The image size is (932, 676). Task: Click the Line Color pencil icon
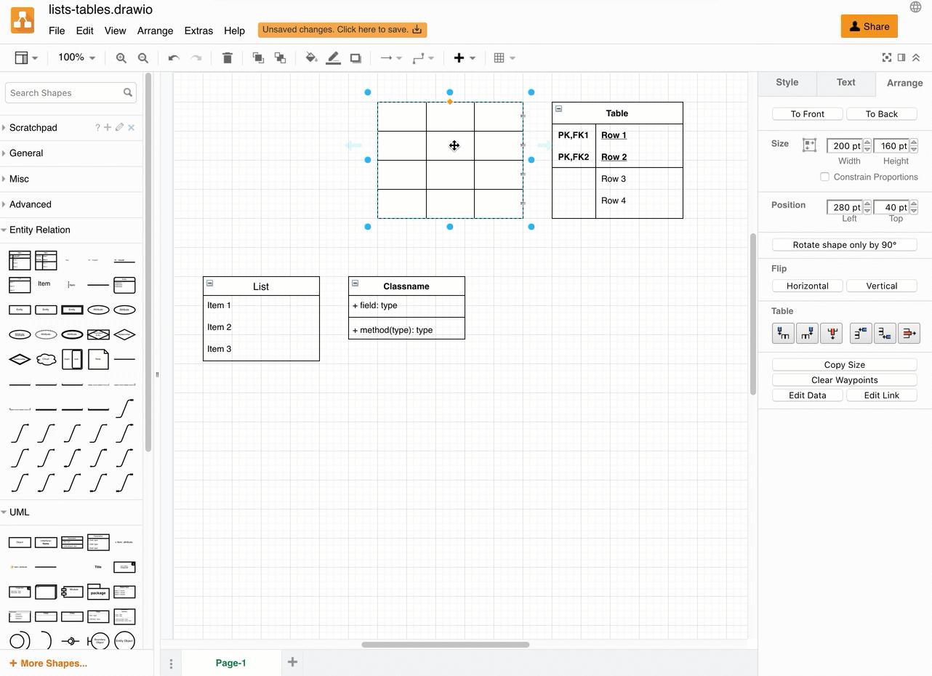pos(333,57)
